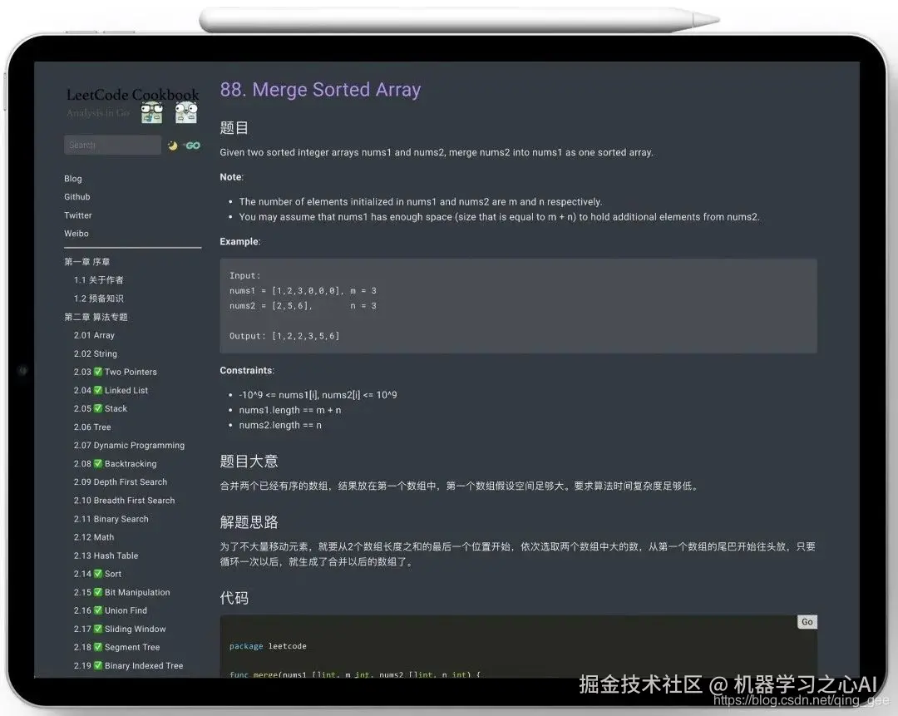Open the Github link
The width and height of the screenshot is (898, 716).
tap(76, 196)
